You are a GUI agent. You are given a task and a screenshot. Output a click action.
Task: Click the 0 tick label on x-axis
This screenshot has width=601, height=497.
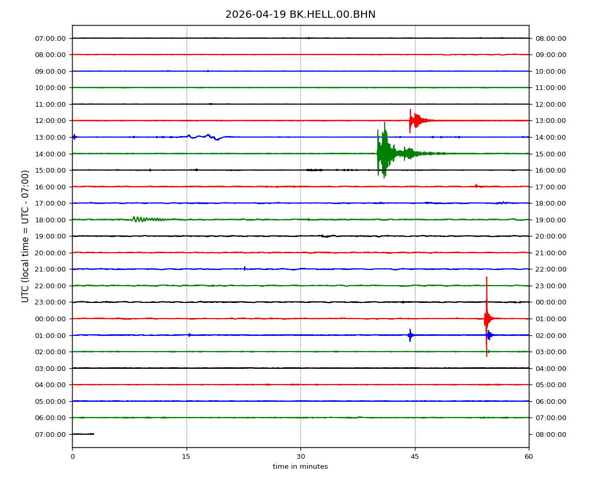tap(72, 457)
